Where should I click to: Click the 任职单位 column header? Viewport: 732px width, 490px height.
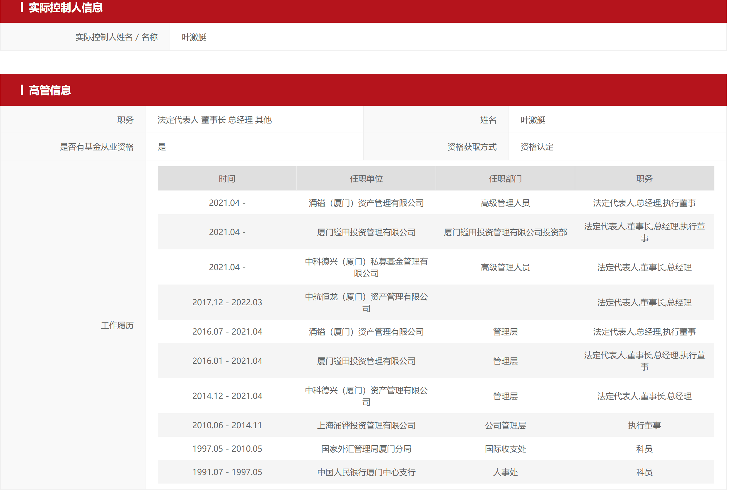point(366,179)
